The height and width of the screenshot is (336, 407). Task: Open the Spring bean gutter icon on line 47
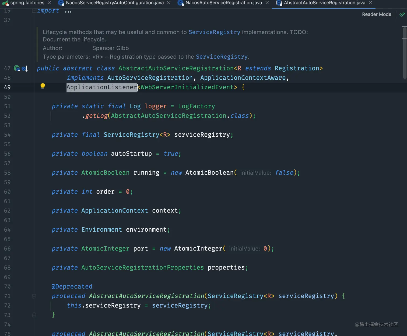point(17,68)
